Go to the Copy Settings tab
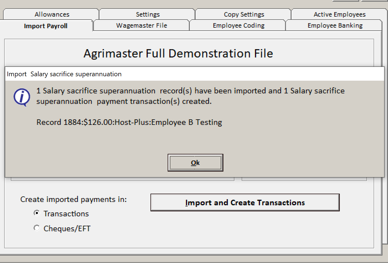This screenshot has width=388, height=263. click(244, 14)
